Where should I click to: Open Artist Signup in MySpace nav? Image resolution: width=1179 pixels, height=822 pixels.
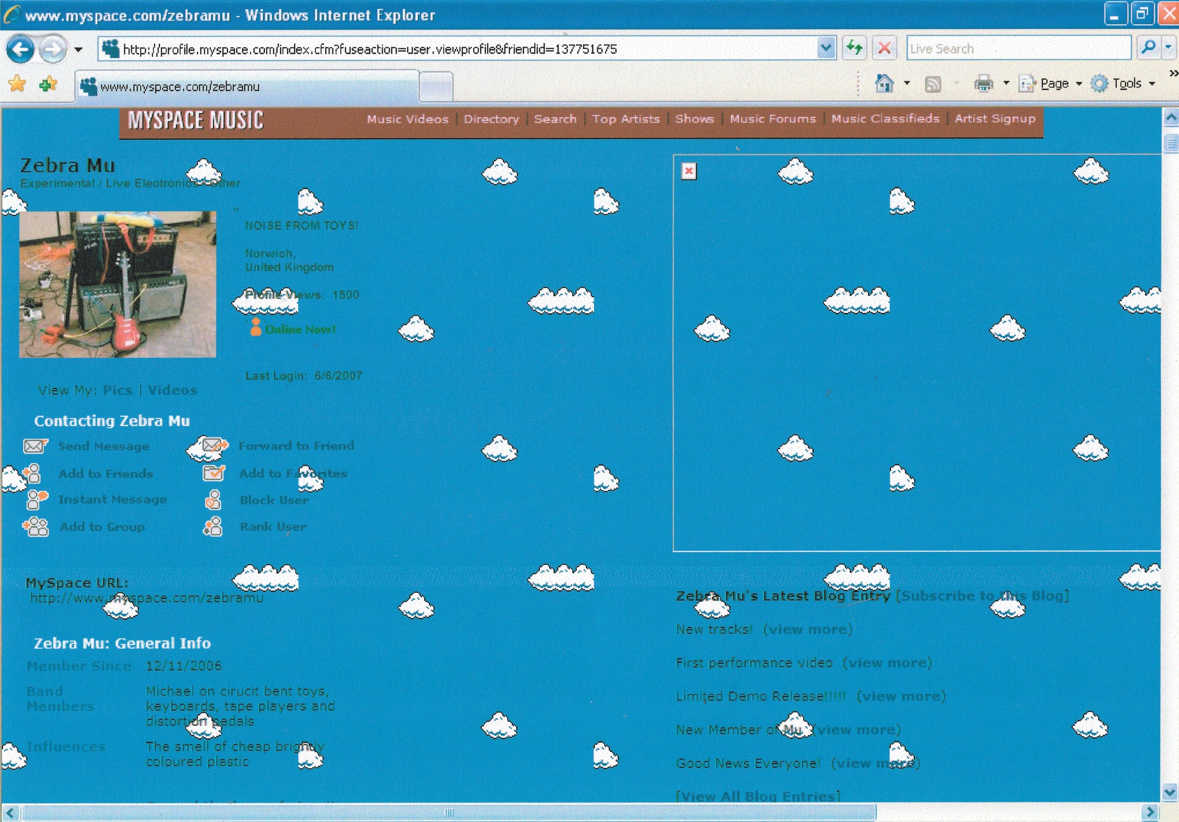point(995,119)
